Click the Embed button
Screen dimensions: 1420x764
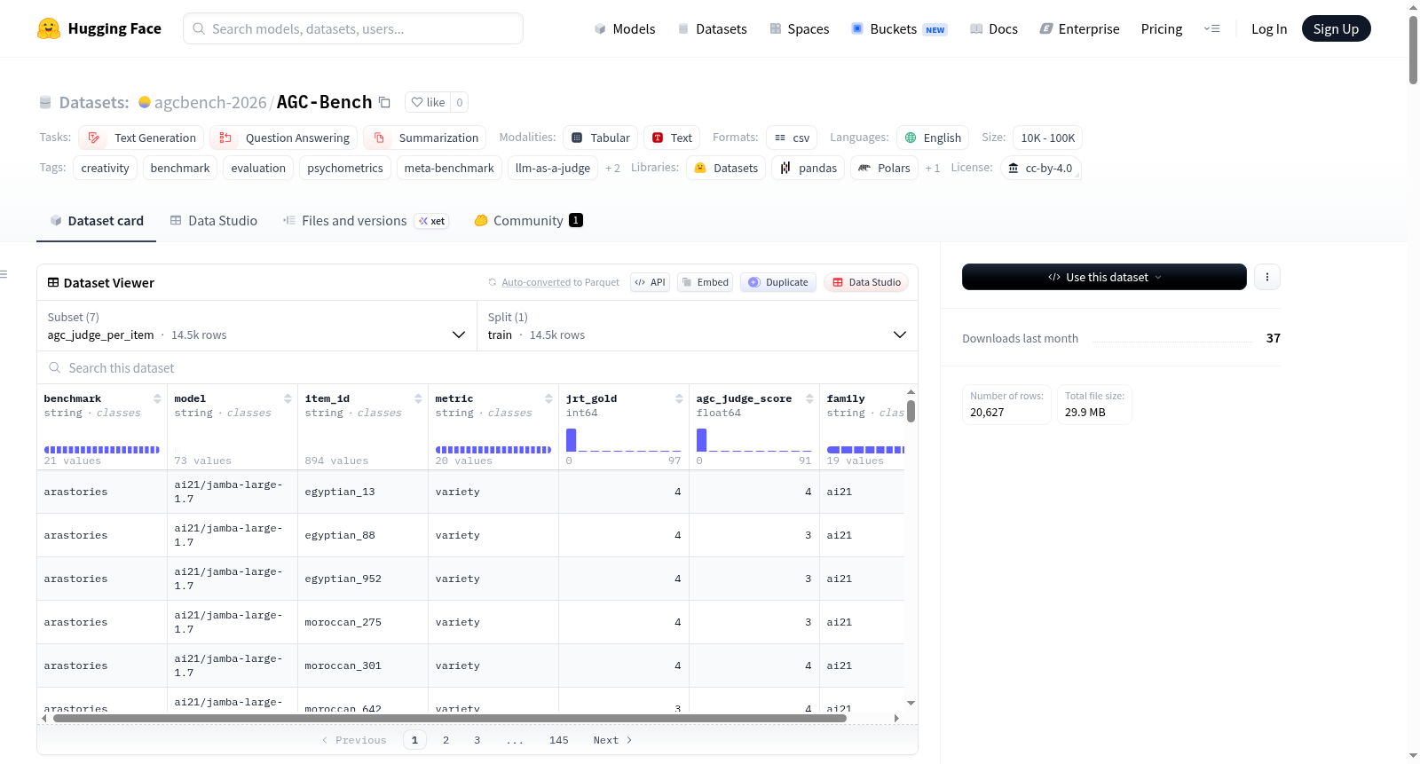pyautogui.click(x=705, y=282)
